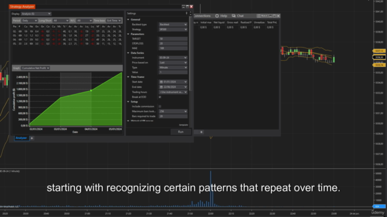Add a new tab in accounts window
This screenshot has width=387, height=217.
coord(201,132)
